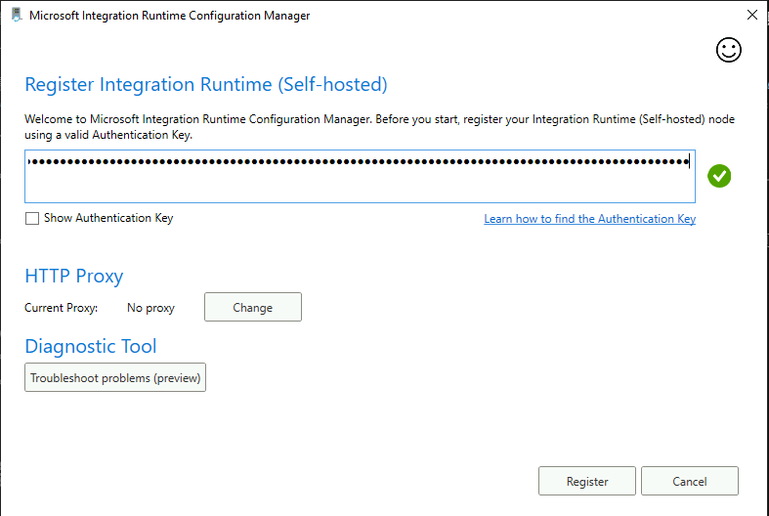
Task: Click the green checkmark validation icon
Action: 719,176
